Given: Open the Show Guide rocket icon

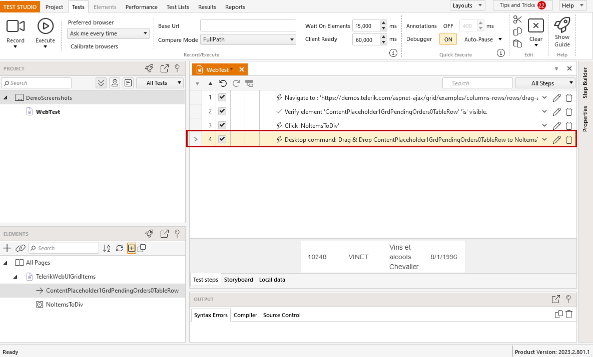Looking at the screenshot, I should coord(562,25).
